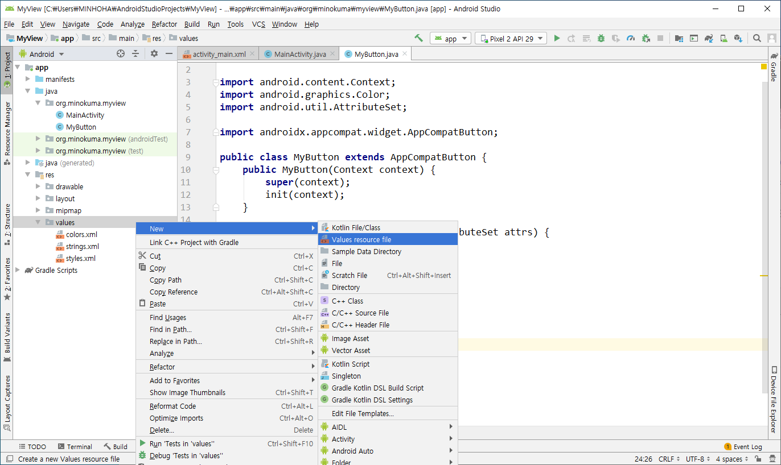Click the user account avatar icon

coord(772,38)
